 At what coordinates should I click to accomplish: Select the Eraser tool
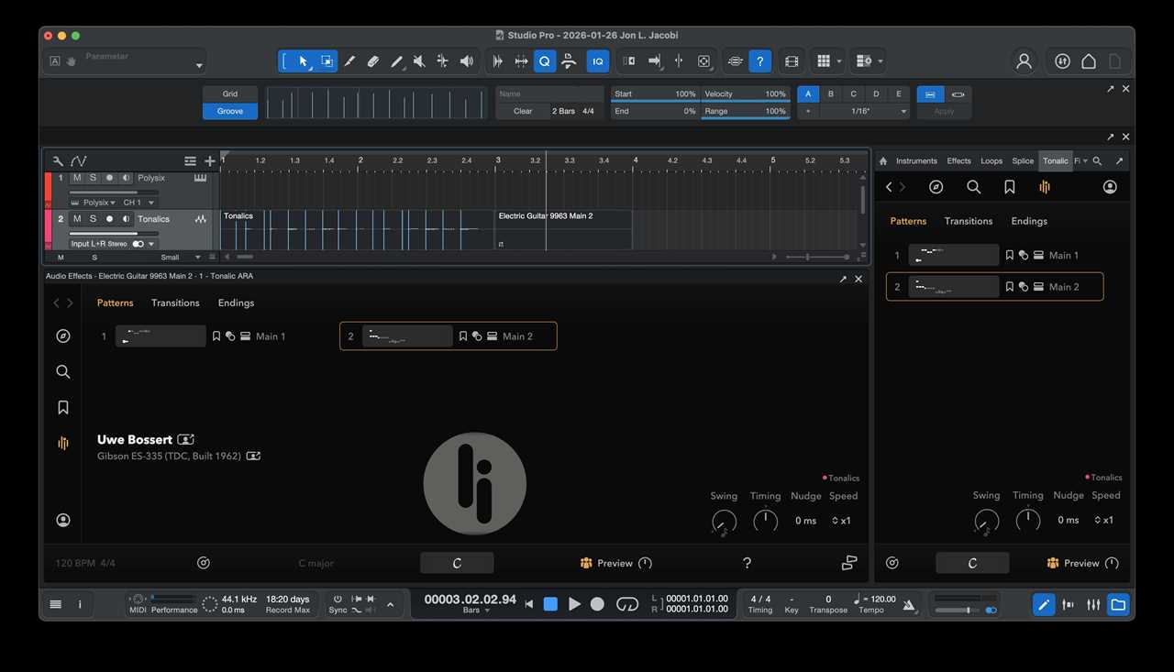tap(372, 61)
